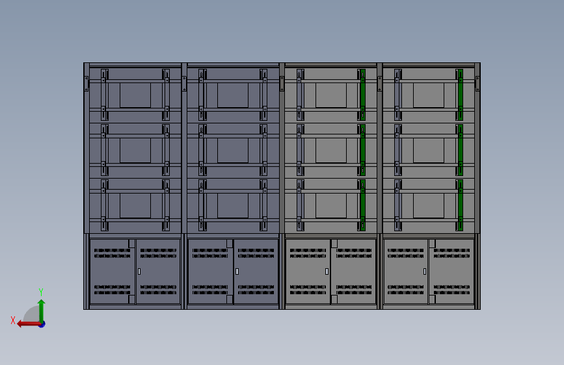Click the red X axis arrow on the triad
The height and width of the screenshot is (365, 564).
pyautogui.click(x=29, y=324)
